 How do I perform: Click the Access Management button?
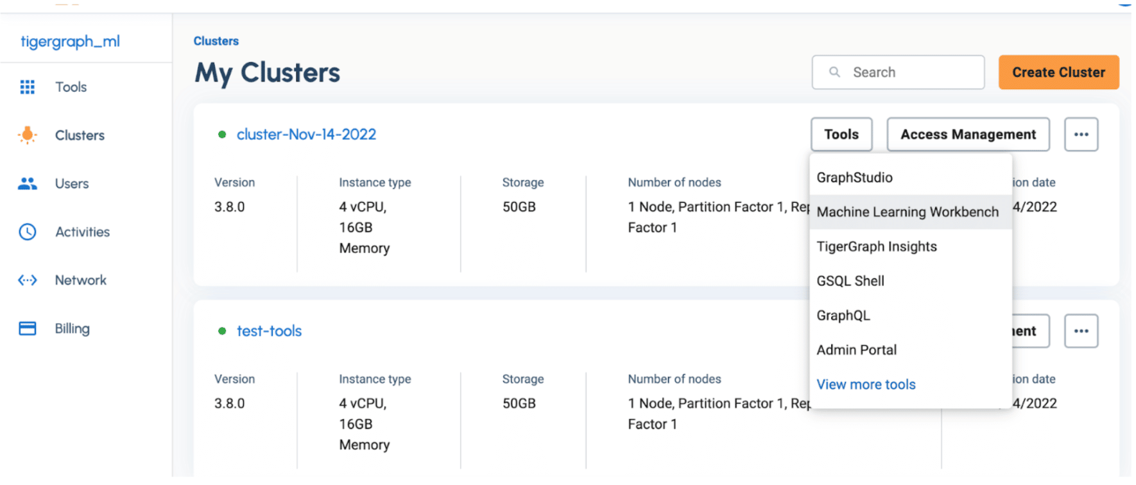968,134
